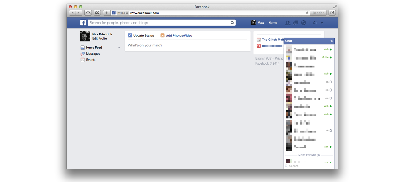403x182 pixels.
Task: Show the bookmarks book icon panel
Action: 97,13
